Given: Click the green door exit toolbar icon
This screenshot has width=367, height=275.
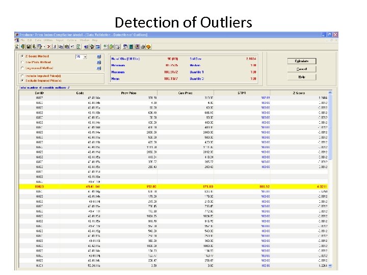Looking at the screenshot, I should click(x=23, y=47).
